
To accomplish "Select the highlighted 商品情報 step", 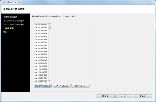I will tap(9, 28).
